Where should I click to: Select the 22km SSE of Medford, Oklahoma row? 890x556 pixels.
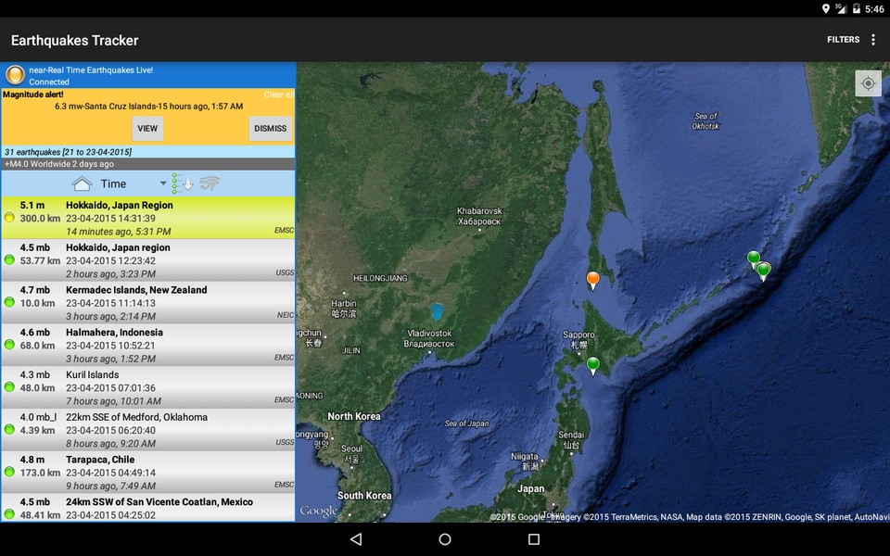pos(148,430)
